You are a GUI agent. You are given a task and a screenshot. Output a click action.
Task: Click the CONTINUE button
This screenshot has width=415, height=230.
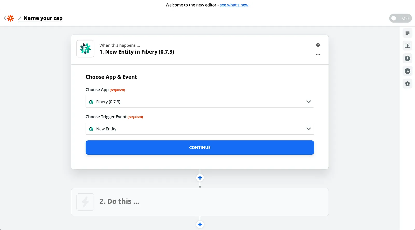(x=200, y=148)
